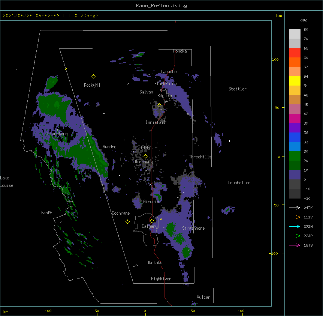Click the yellow diamond marker at Calgary
The width and height of the screenshot is (323, 316).
coord(152,221)
